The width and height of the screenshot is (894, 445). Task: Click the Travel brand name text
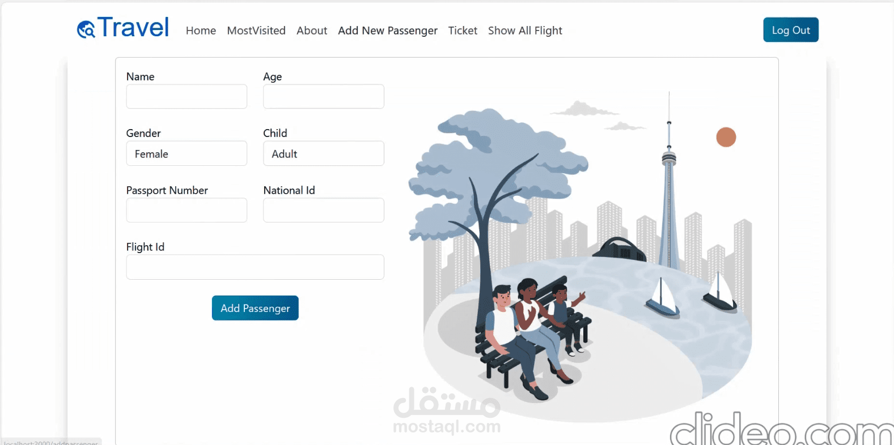click(x=133, y=27)
